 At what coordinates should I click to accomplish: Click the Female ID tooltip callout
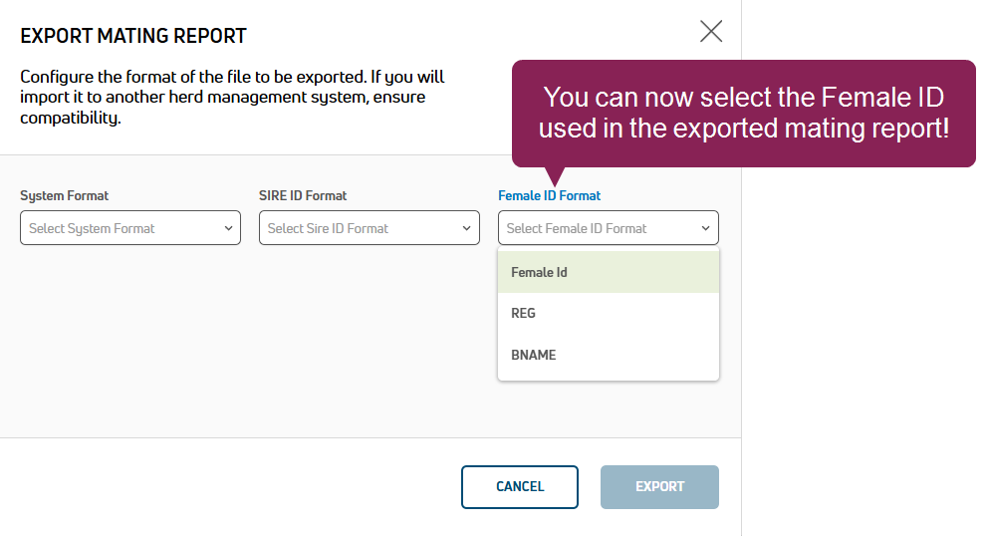click(x=743, y=114)
